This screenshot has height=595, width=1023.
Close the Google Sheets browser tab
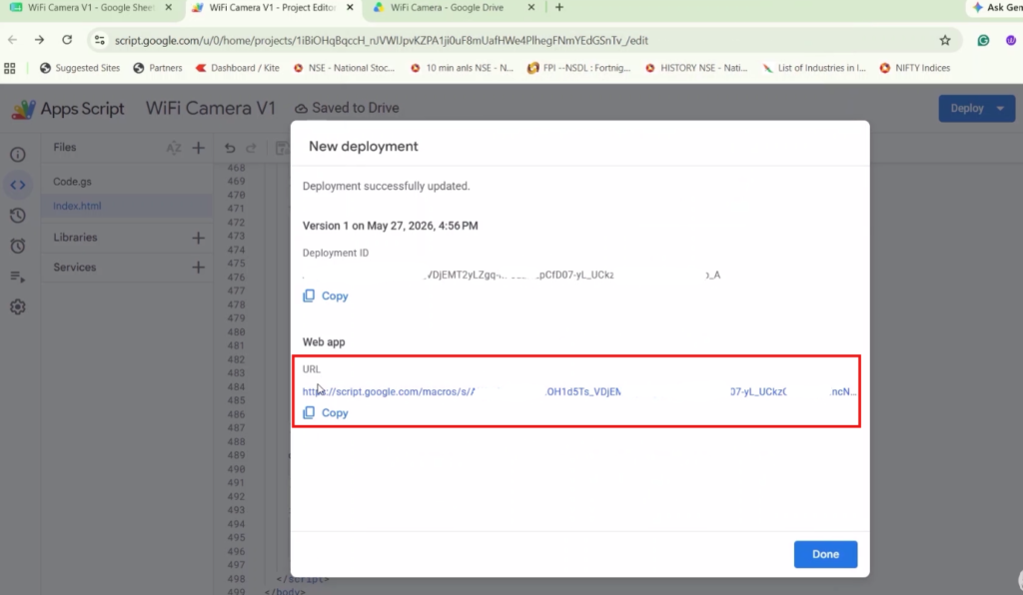(x=168, y=8)
